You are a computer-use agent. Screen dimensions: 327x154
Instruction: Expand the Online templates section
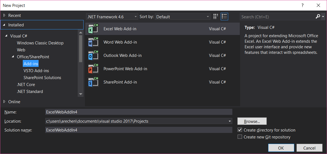click(x=4, y=102)
